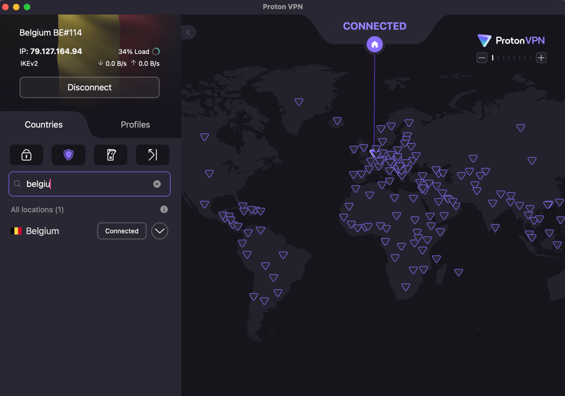Click the Disconnect button
Viewport: 565px width, 396px height.
tap(89, 87)
